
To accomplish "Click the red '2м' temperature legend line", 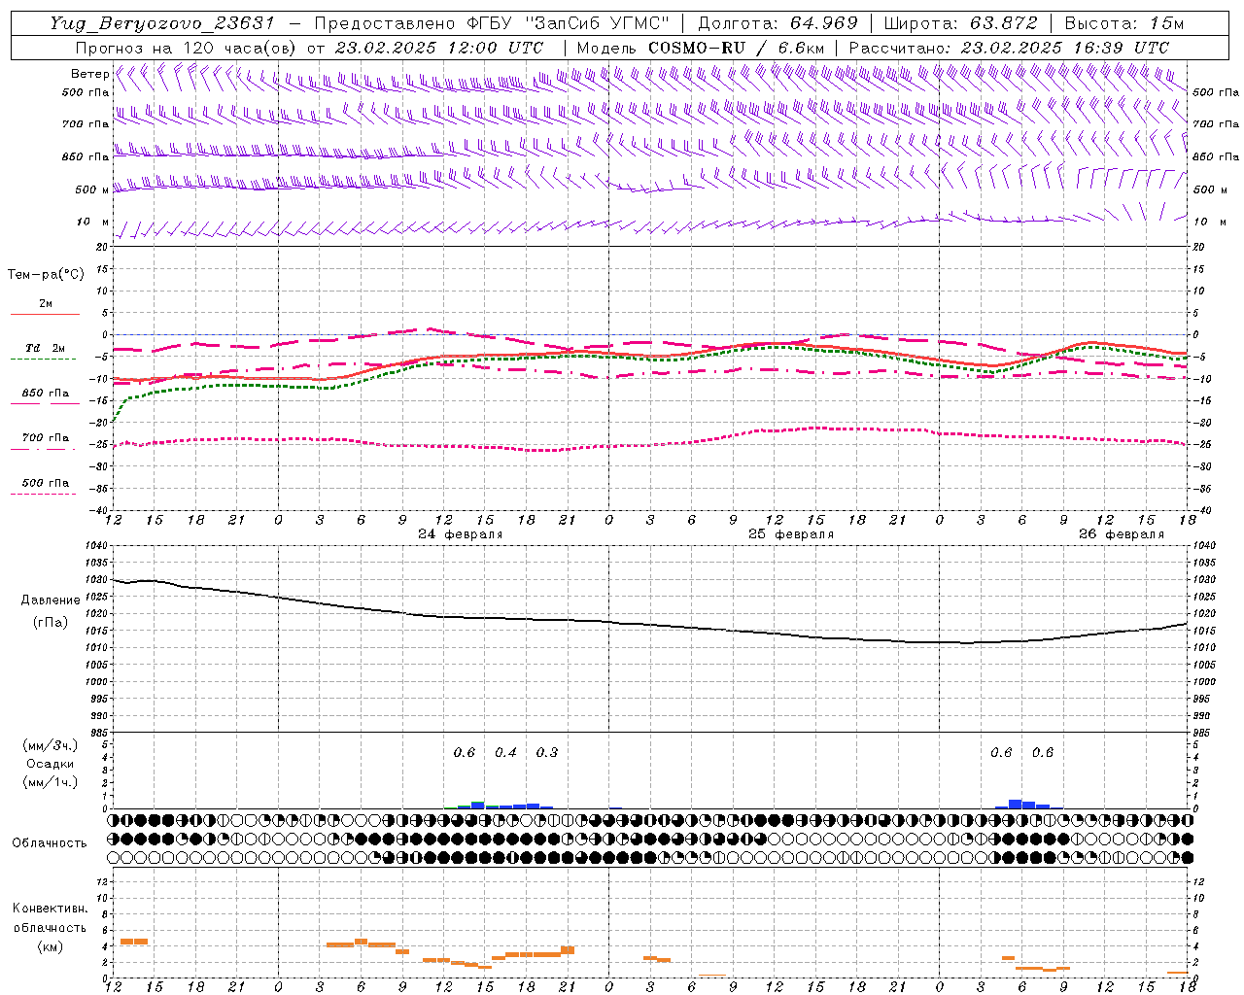I will coord(45,314).
